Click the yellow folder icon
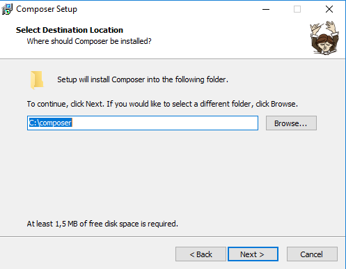The width and height of the screenshot is (346, 269). (37, 80)
